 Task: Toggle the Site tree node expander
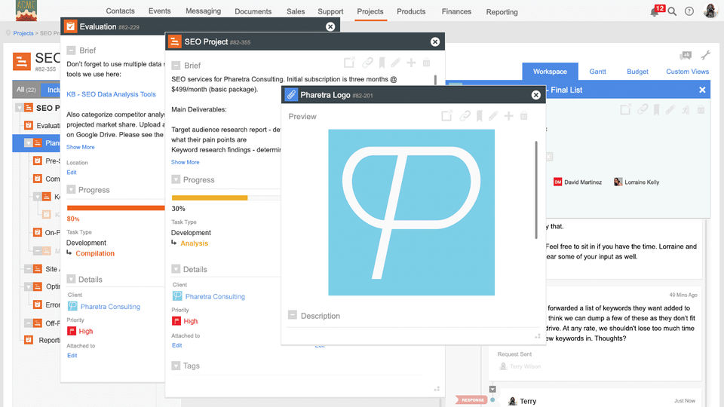28,268
